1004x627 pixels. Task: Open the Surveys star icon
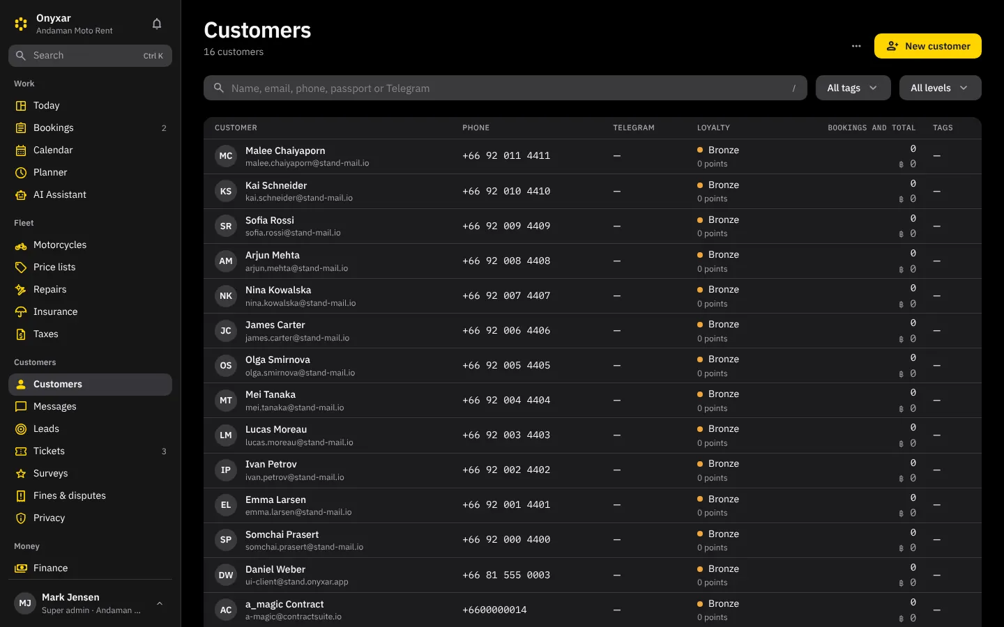(x=21, y=474)
